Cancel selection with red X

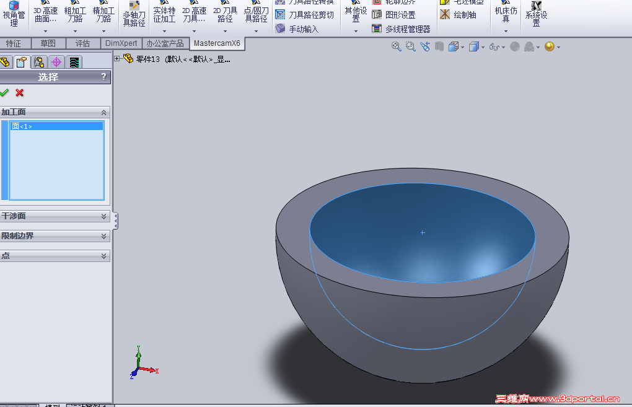click(19, 93)
